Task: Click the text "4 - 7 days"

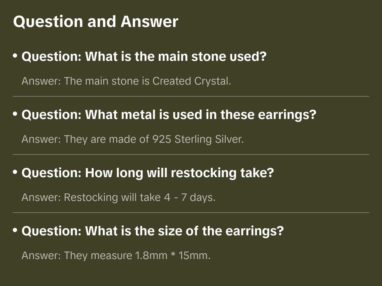Action: (x=190, y=197)
